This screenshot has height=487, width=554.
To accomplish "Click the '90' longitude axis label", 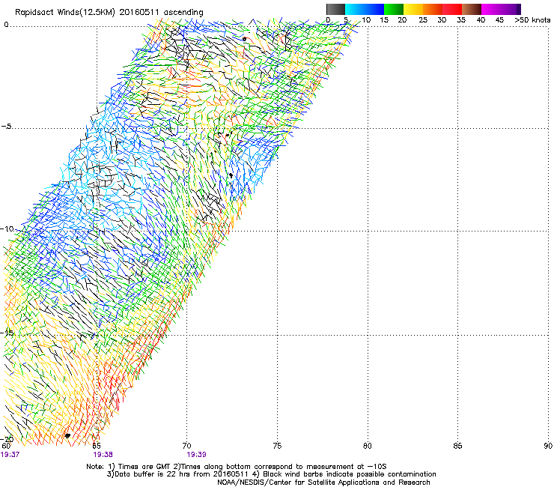I will point(548,446).
